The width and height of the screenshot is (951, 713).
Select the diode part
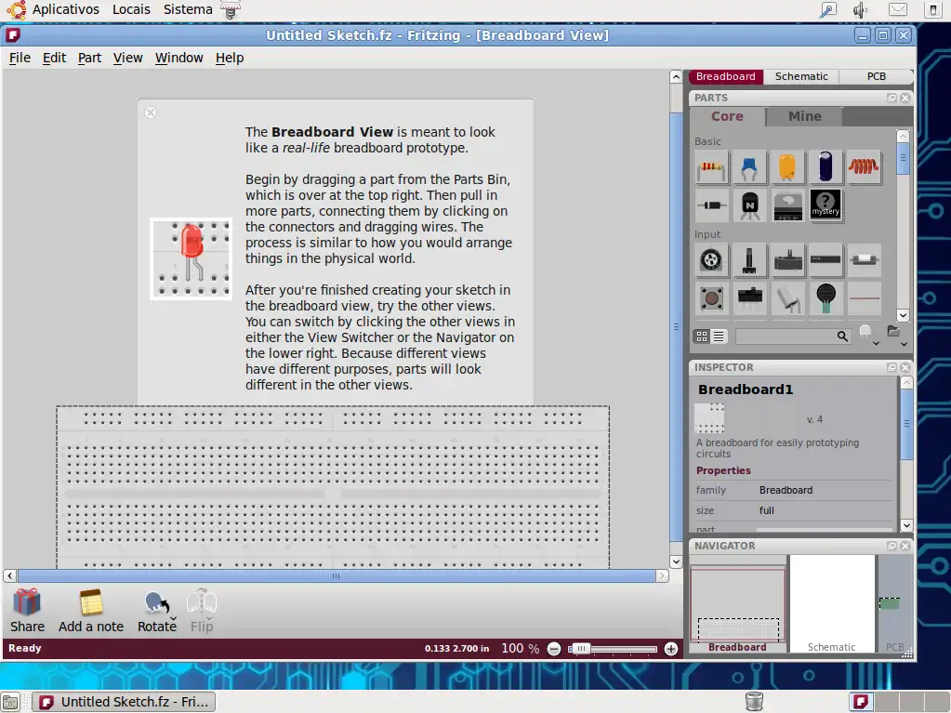[x=711, y=205]
